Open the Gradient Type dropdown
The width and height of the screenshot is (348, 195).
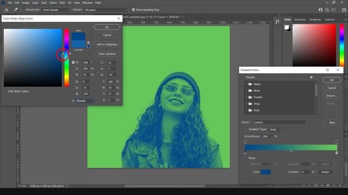[275, 129]
